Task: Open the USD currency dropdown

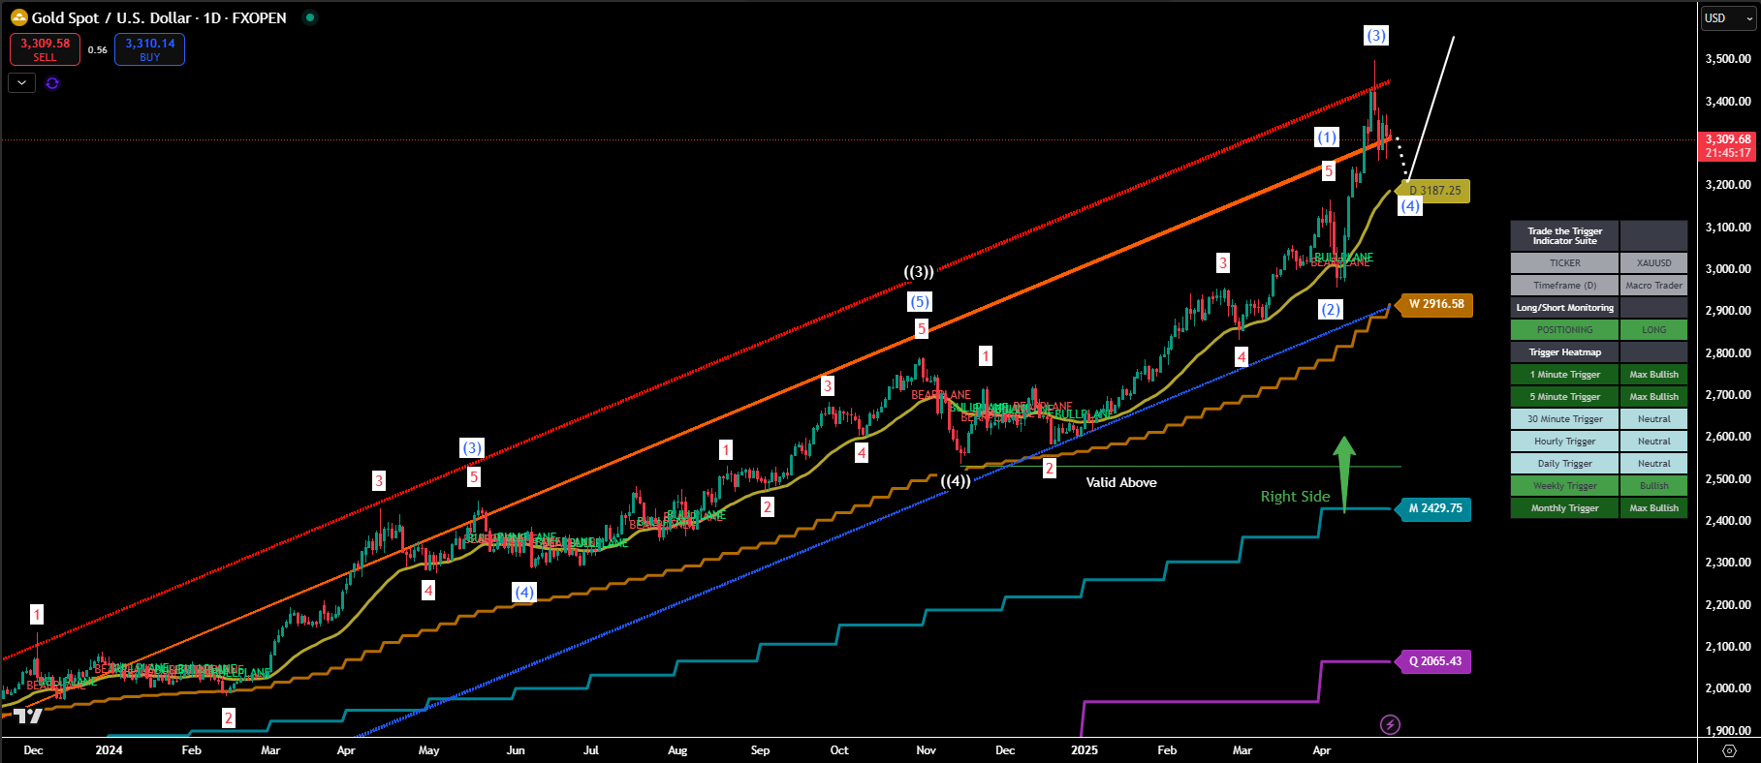Action: click(1728, 18)
